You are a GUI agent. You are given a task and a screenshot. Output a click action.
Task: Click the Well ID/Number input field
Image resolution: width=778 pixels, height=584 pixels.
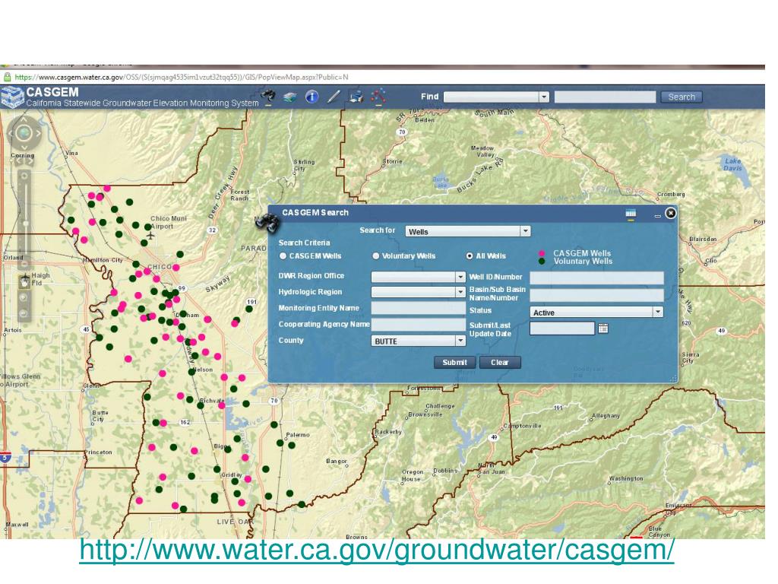coord(596,278)
